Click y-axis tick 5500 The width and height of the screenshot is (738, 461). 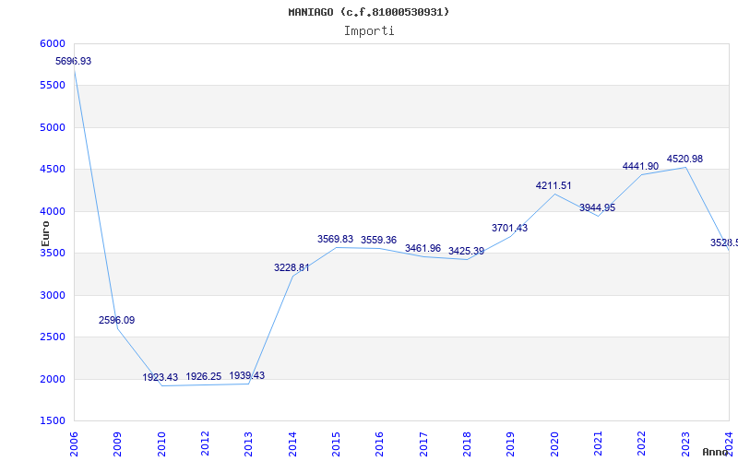[x=53, y=86]
